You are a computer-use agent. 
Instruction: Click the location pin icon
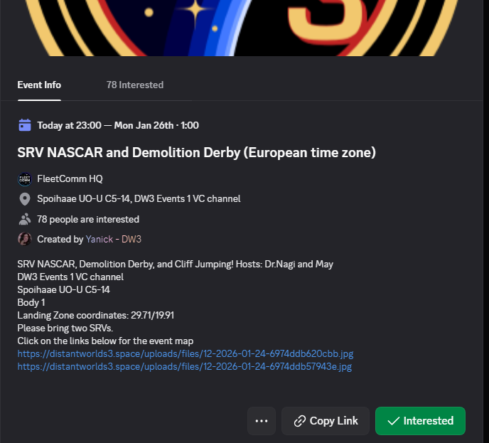(25, 199)
